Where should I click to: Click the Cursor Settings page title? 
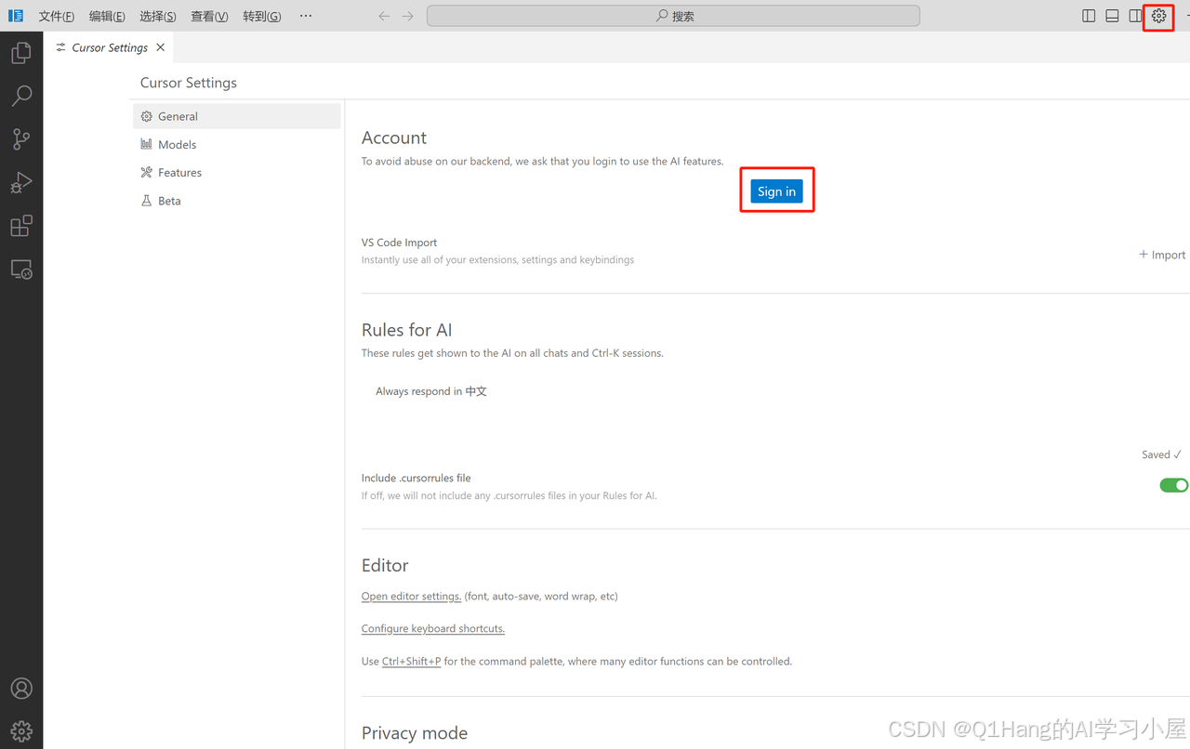tap(189, 83)
